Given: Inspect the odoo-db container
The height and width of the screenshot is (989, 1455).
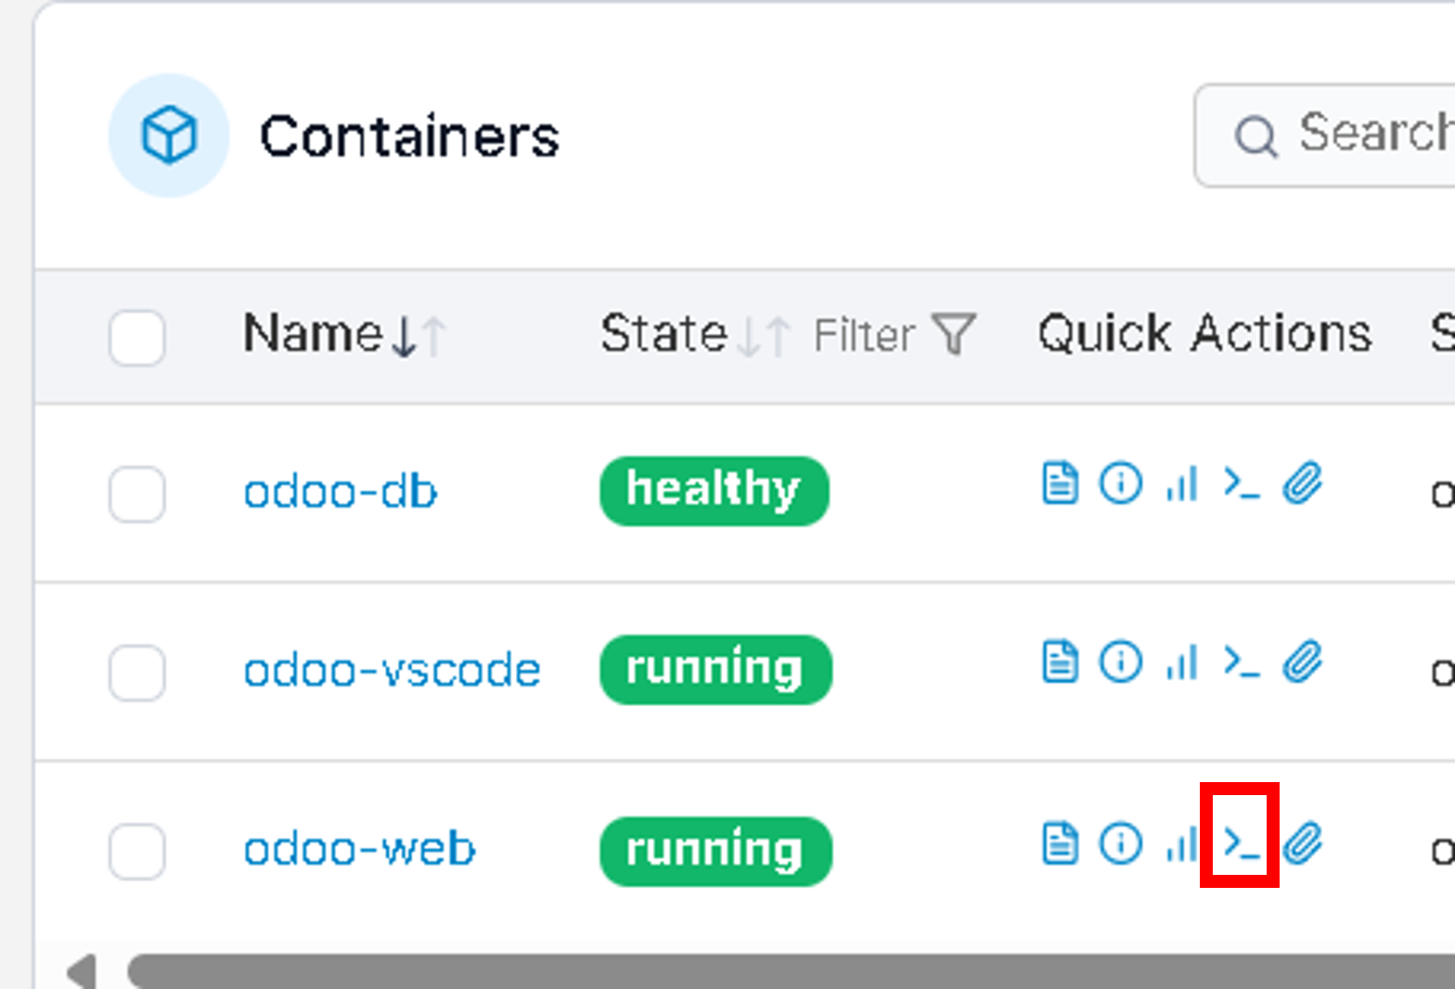Looking at the screenshot, I should pos(1120,483).
